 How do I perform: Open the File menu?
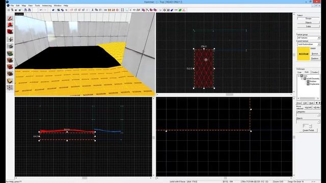pyautogui.click(x=12, y=6)
